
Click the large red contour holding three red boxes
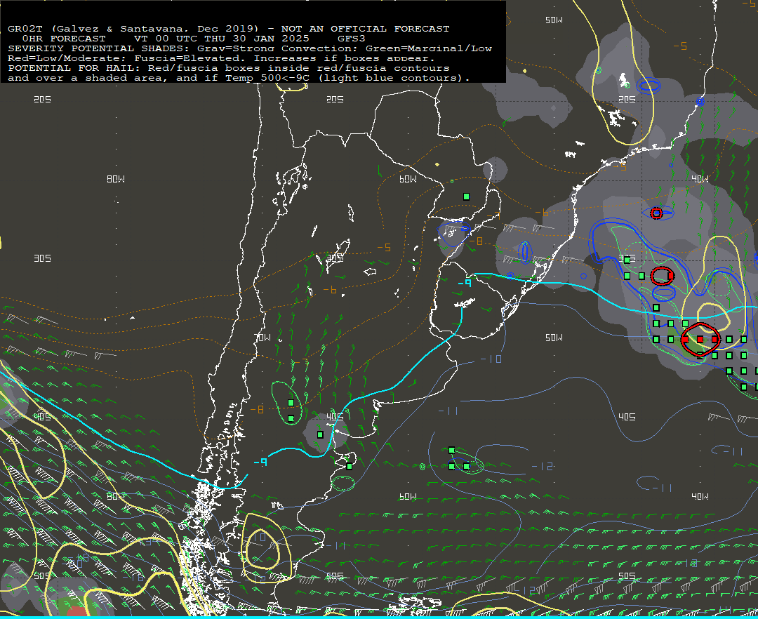pyautogui.click(x=700, y=339)
